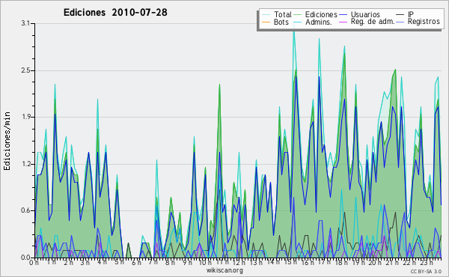
Task: Click the 2.5 y-axis value
Action: [25, 70]
